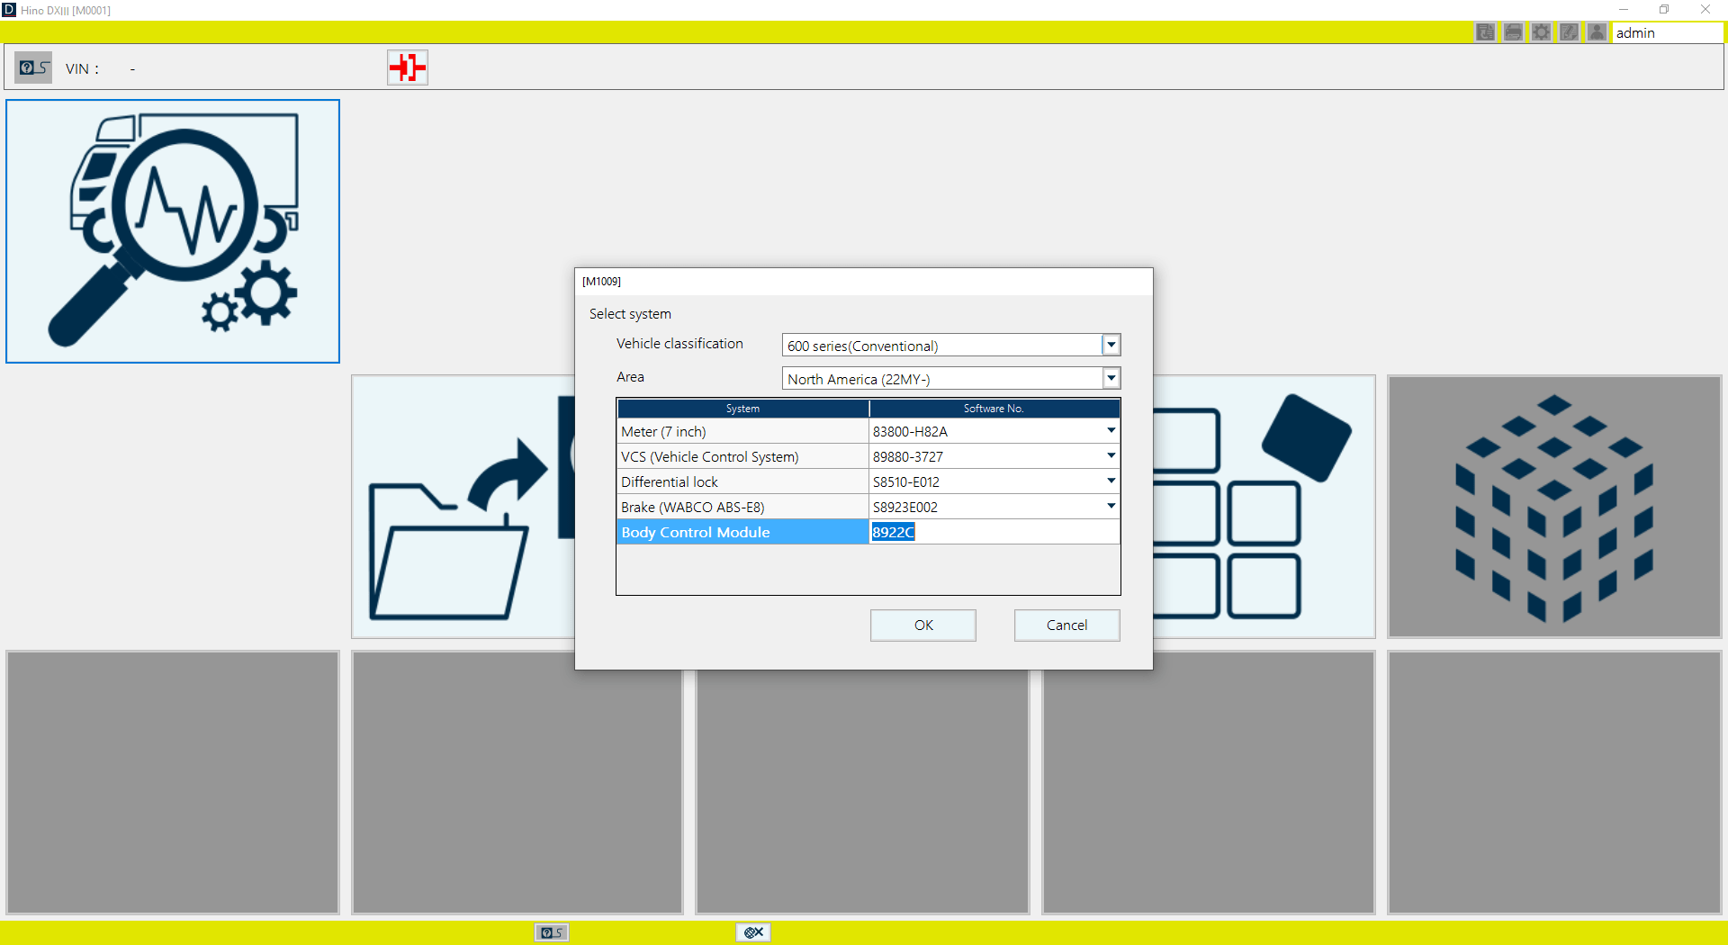Cancel the Select system dialog
Screen dimensions: 1728x945
pos(1066,625)
